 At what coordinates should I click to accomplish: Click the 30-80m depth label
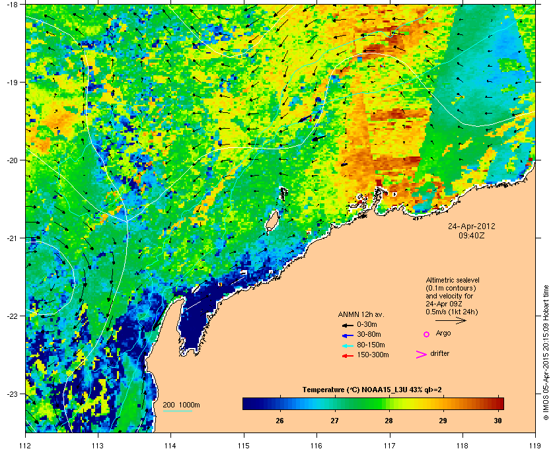369,334
